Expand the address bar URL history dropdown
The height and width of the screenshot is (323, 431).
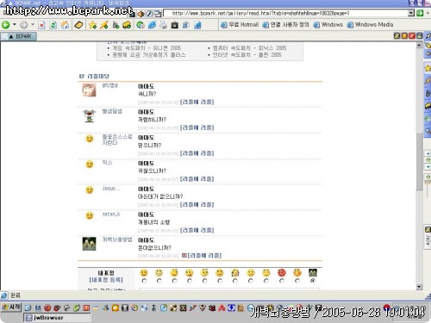click(411, 13)
